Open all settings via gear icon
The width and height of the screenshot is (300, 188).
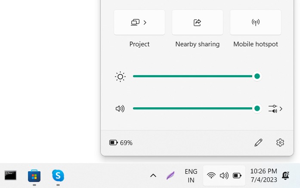pos(280,143)
